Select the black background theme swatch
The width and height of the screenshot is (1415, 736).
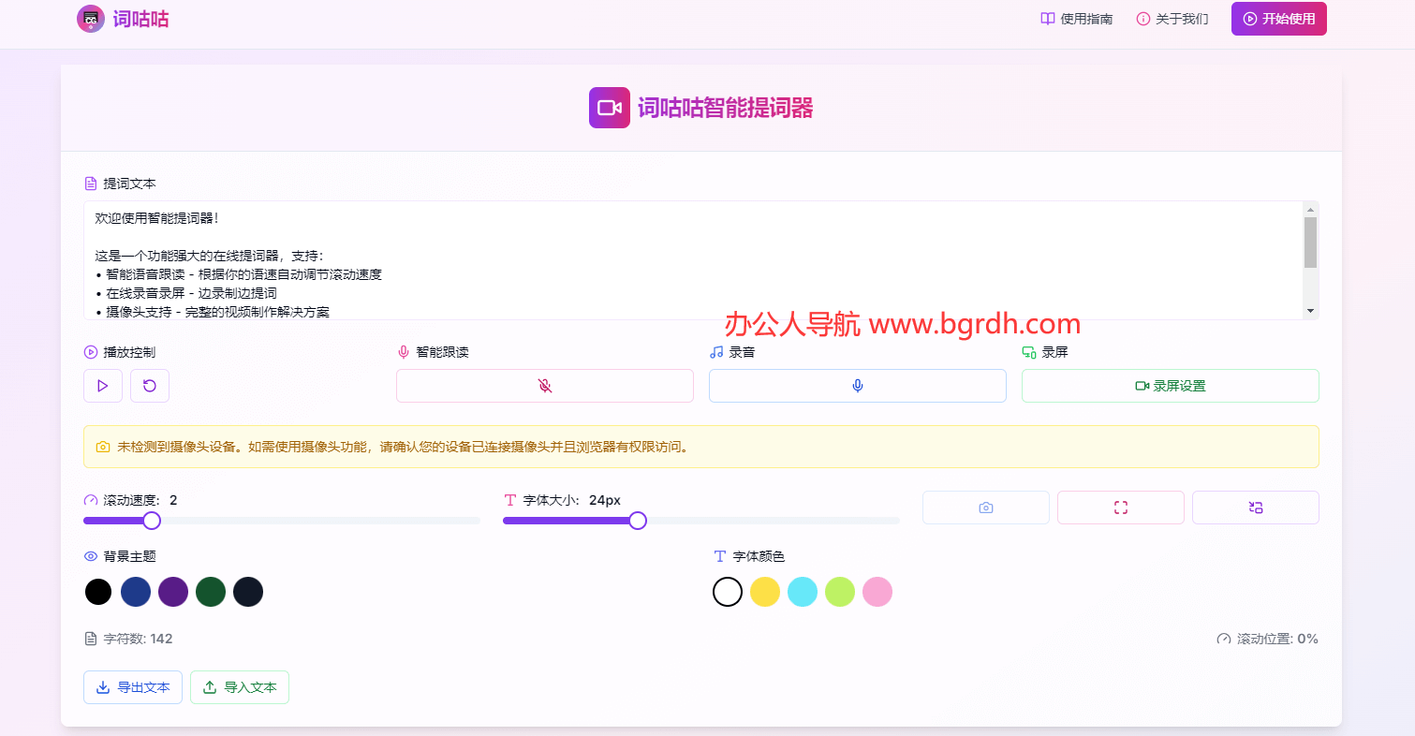pos(98,592)
